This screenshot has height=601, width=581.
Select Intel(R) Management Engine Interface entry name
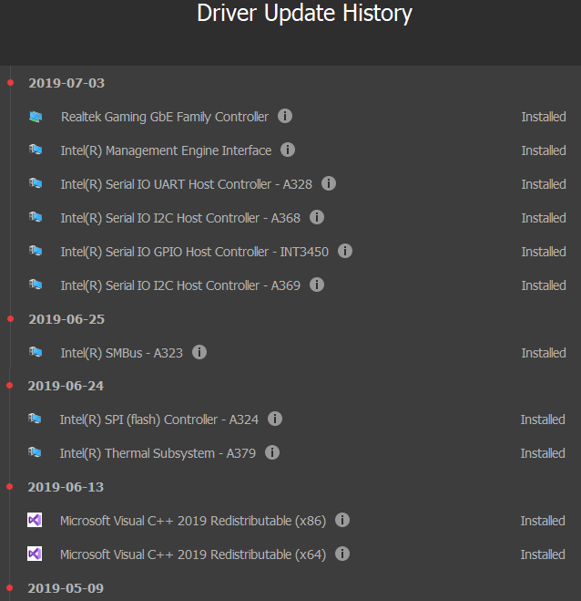tap(166, 150)
